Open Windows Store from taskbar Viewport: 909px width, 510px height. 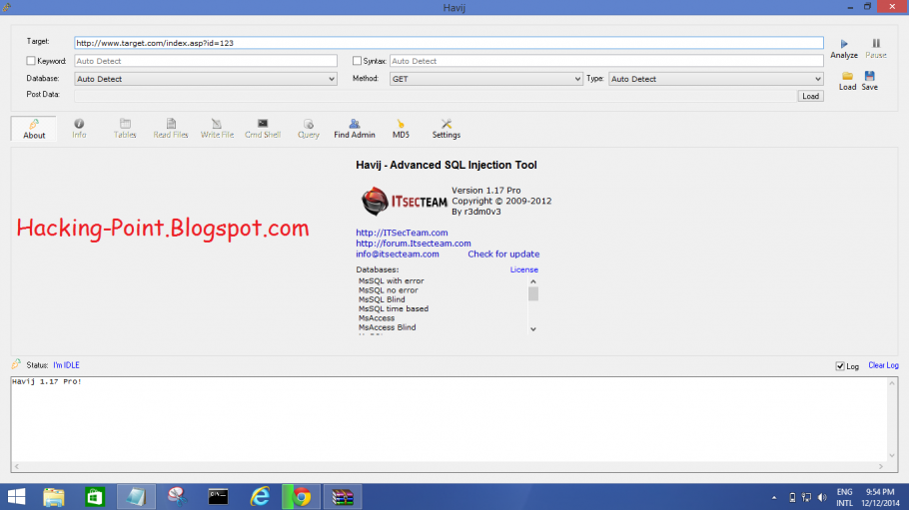click(95, 497)
